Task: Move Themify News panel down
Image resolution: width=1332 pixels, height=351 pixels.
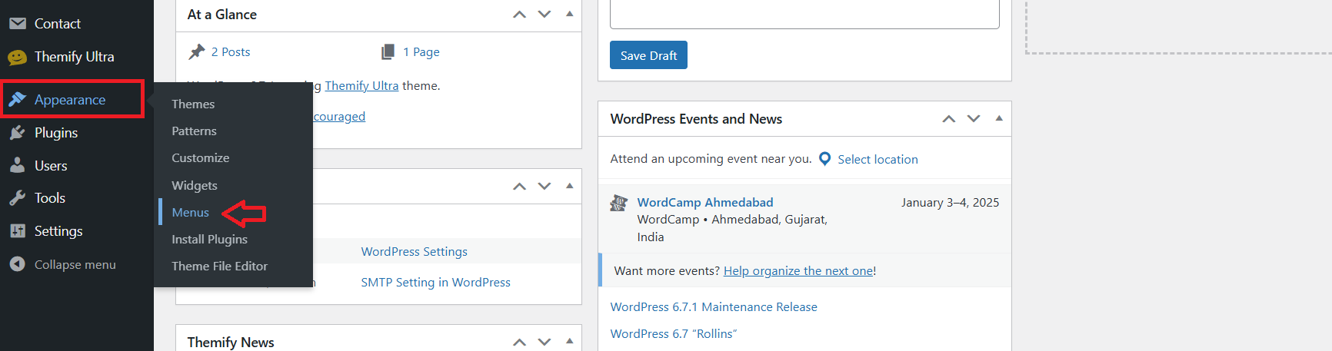Action: click(544, 342)
